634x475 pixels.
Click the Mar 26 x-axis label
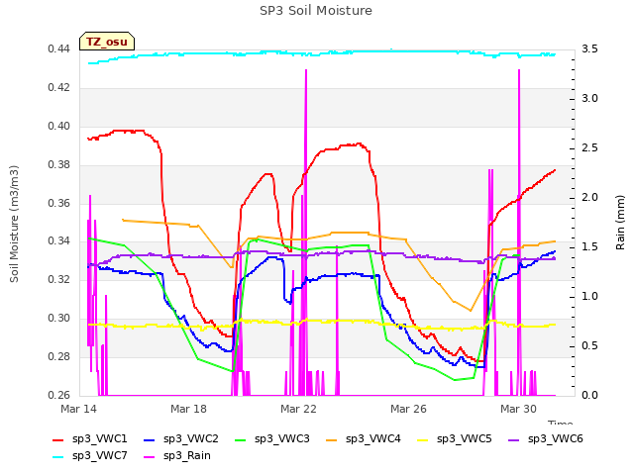point(408,409)
